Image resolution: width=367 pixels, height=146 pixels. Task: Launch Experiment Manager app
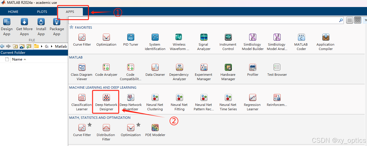point(204,72)
